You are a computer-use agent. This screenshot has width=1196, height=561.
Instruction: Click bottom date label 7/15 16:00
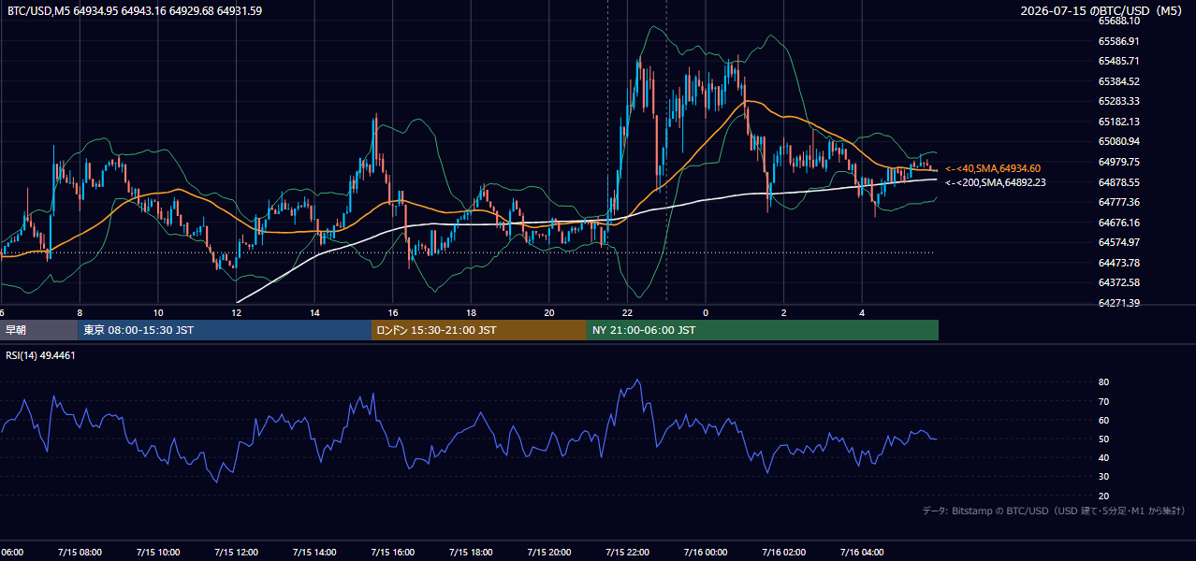(392, 552)
